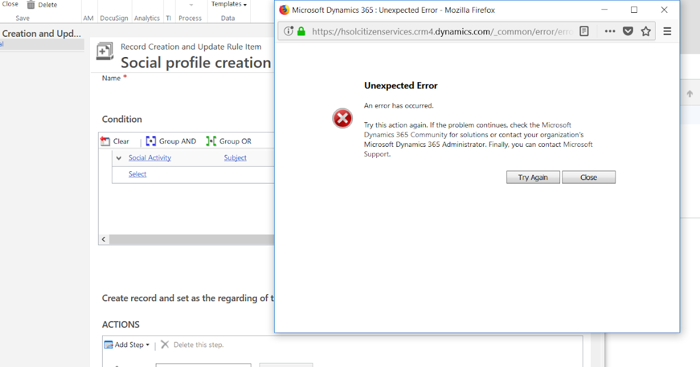Click the red error icon in the dialog

click(x=342, y=118)
